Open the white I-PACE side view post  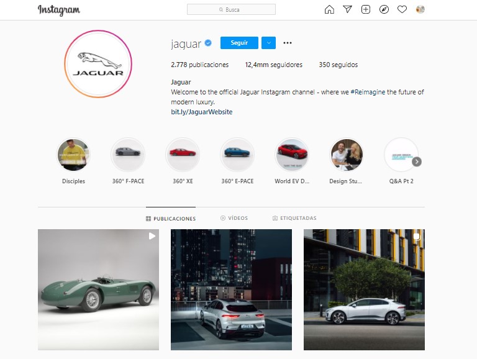364,289
